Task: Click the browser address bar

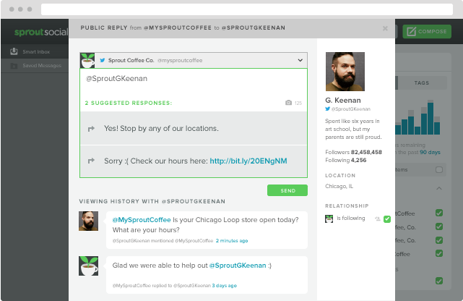Action: click(247, 9)
